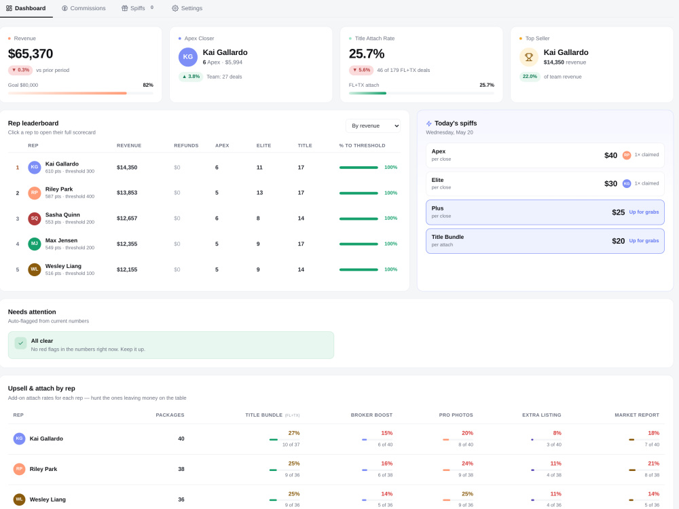Click the $12,657 revenue cell
This screenshot has width=679, height=509.
click(x=127, y=219)
